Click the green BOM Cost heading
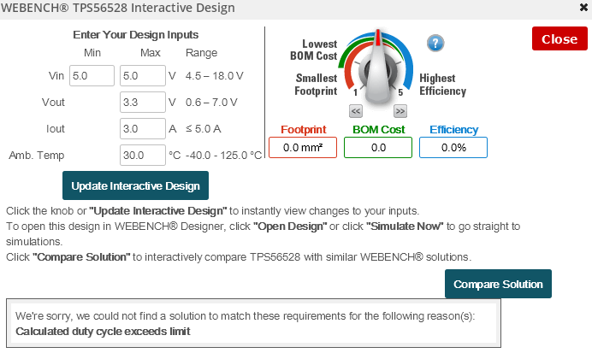Screen dimensions: 592x353 pyautogui.click(x=379, y=130)
